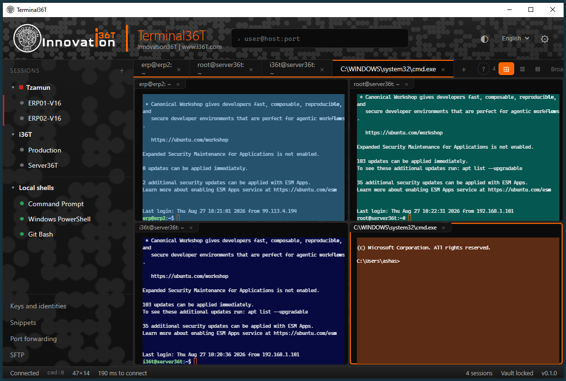This screenshot has height=381, width=566.
Task: Launch the Command Prompt local shell
Action: 56,204
